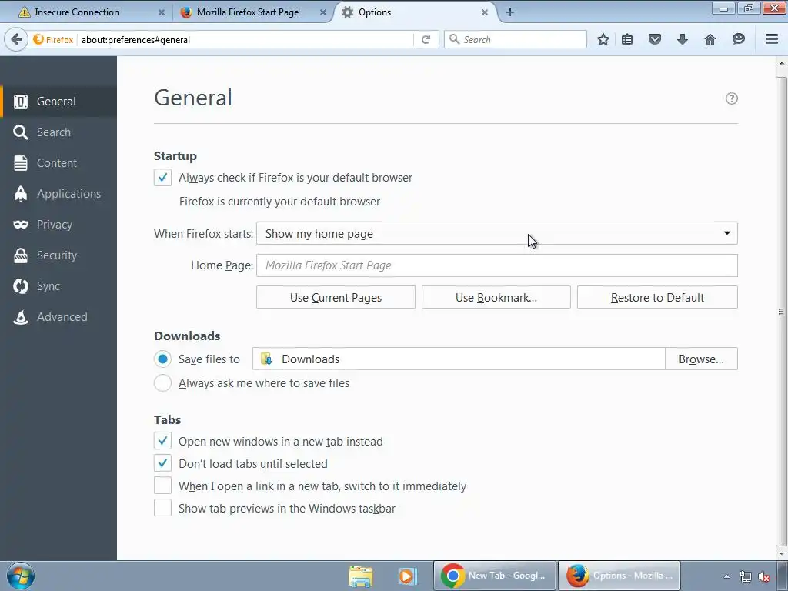
Task: Open the Content preferences category
Action: [58, 163]
